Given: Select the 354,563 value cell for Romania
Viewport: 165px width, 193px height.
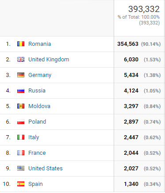Looking at the screenshot, I should (139, 44).
